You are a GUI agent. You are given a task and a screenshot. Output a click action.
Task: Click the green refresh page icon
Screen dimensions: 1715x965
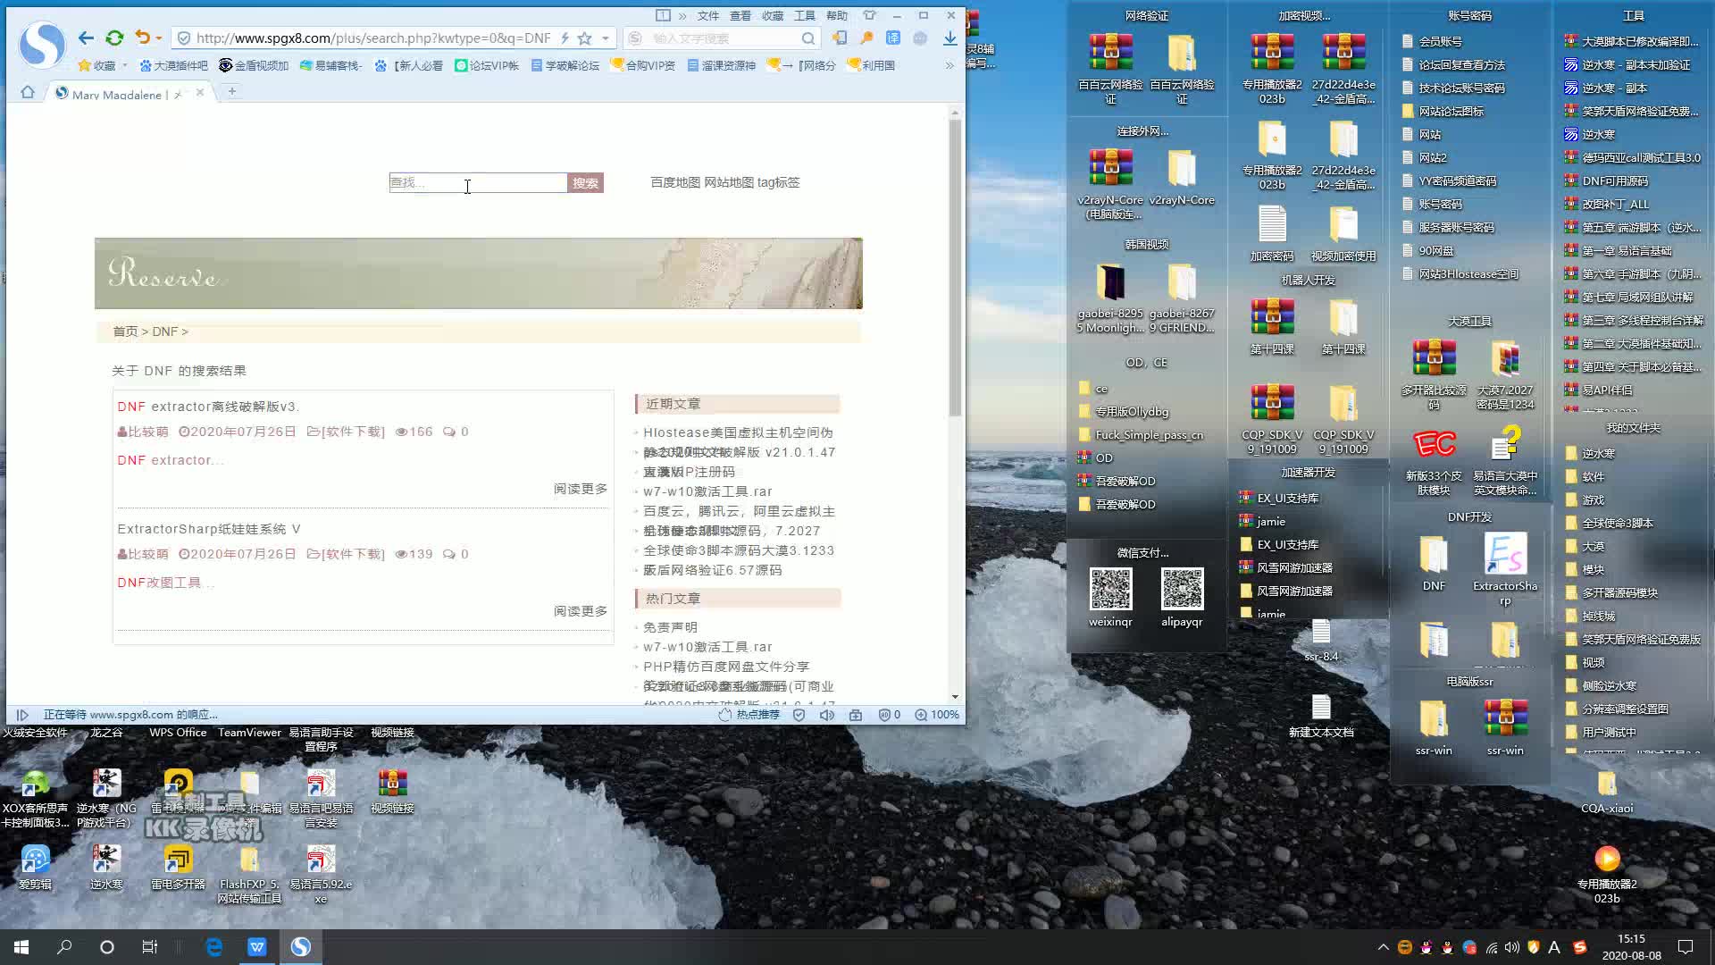(x=114, y=38)
